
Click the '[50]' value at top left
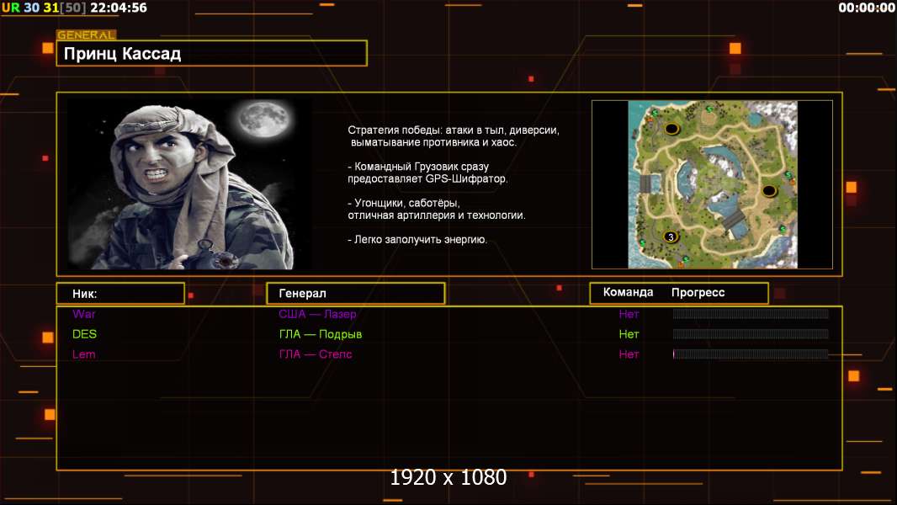pyautogui.click(x=72, y=8)
